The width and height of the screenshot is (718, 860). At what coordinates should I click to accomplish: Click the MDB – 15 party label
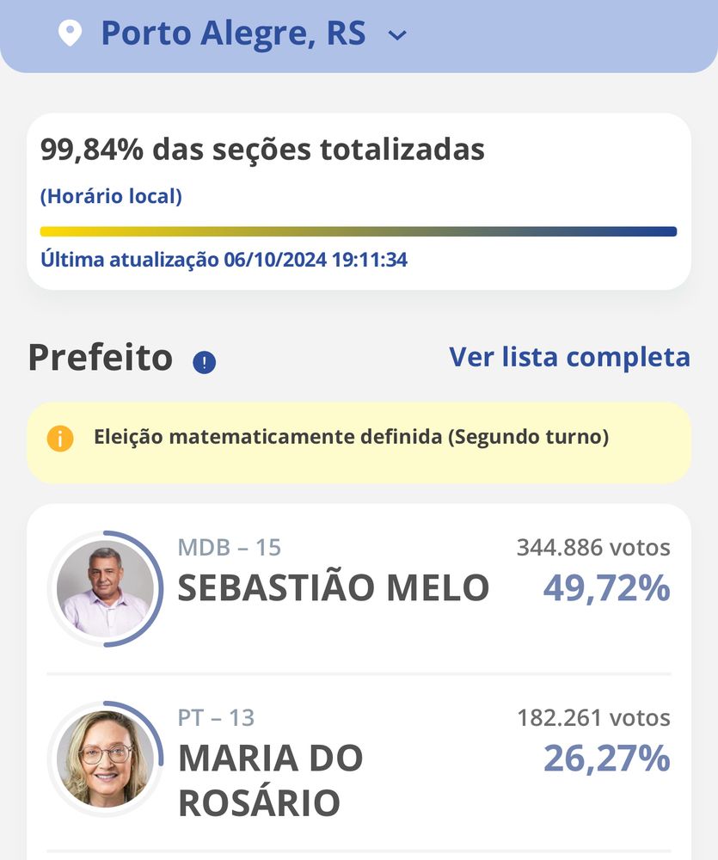[x=230, y=547]
